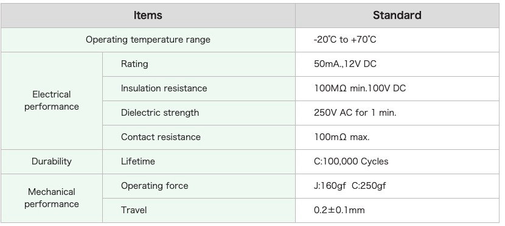Click the Standard column header
Viewport: 505px width, 226px height.
(397, 15)
